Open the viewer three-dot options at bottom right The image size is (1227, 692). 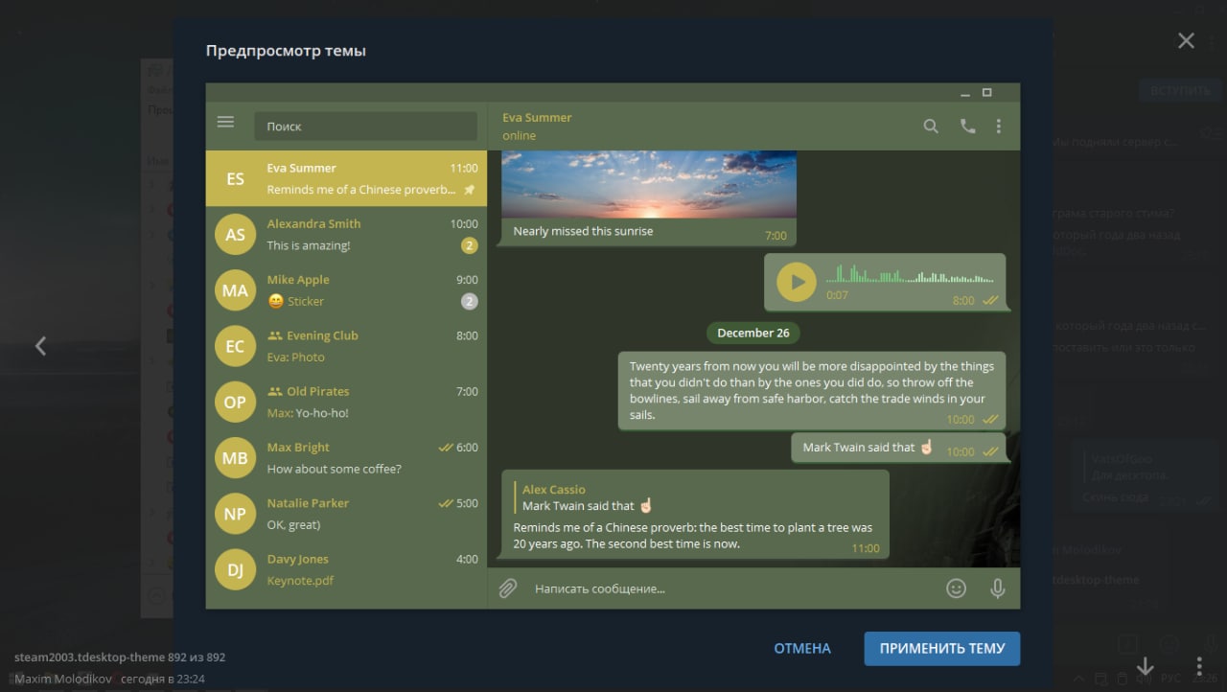click(x=1198, y=665)
